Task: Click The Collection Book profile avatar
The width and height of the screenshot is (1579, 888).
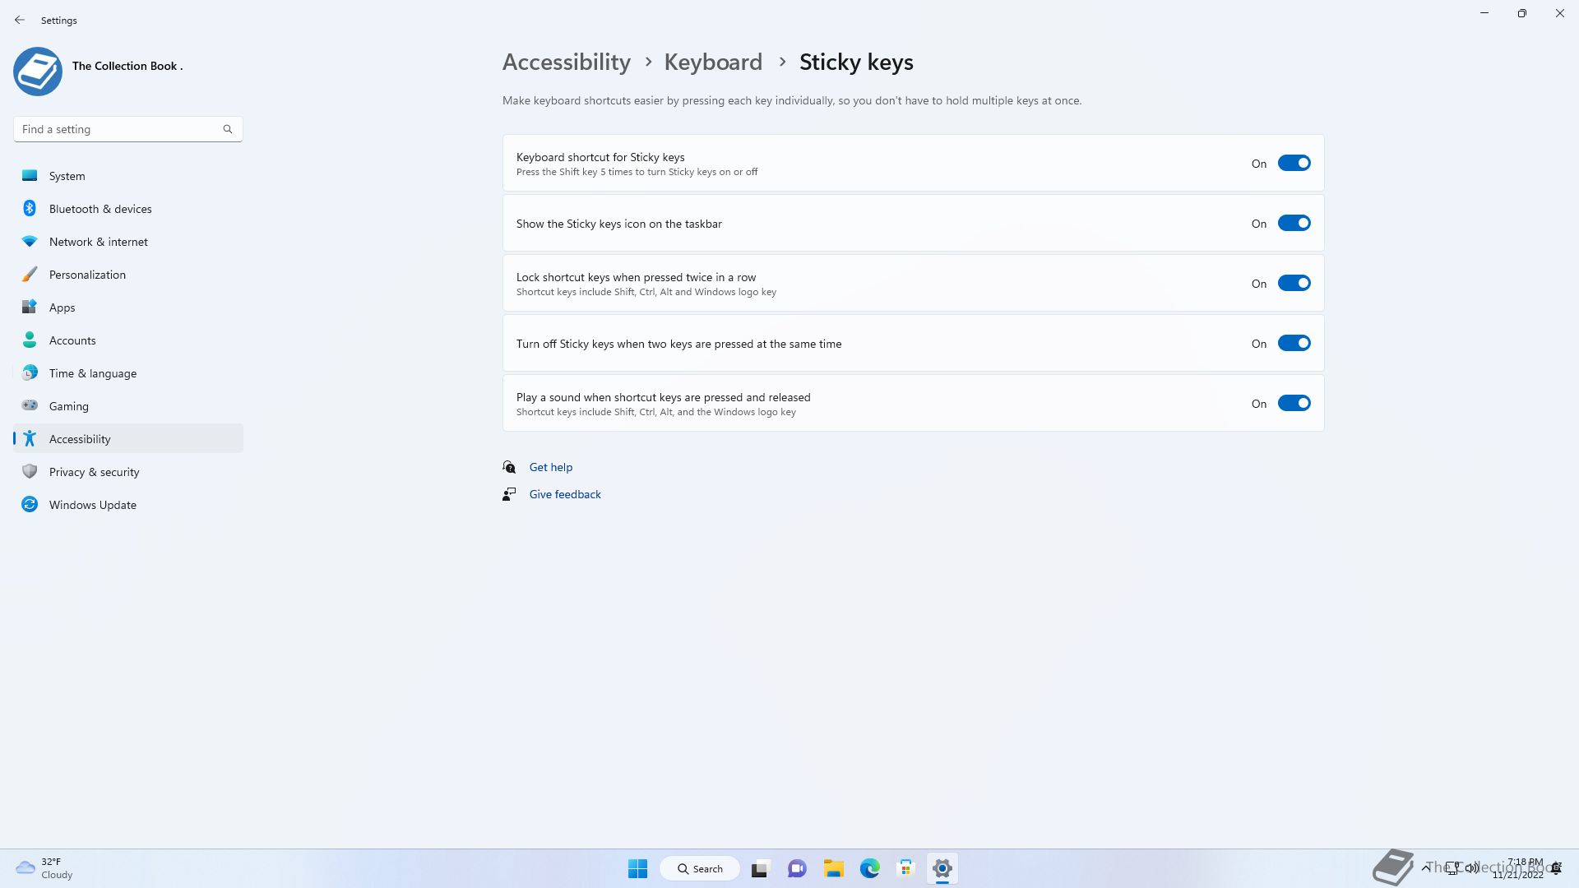Action: coord(38,72)
